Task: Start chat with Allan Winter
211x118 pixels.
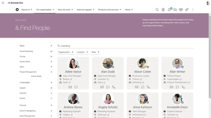Action: click(x=177, y=87)
